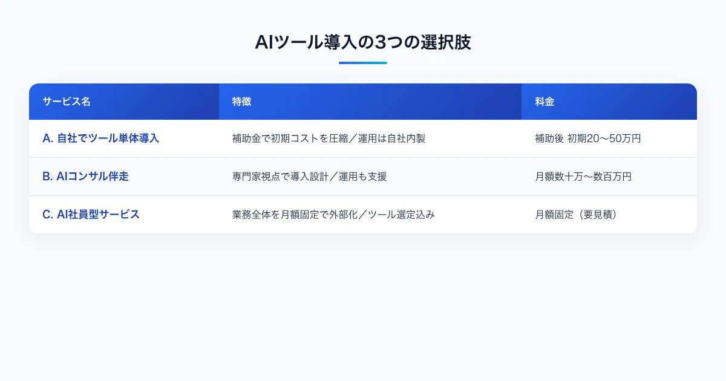Screen dimensions: 726x381
Task: Click 補助金で初期コストを圧縮 feature text
Action: (290, 138)
